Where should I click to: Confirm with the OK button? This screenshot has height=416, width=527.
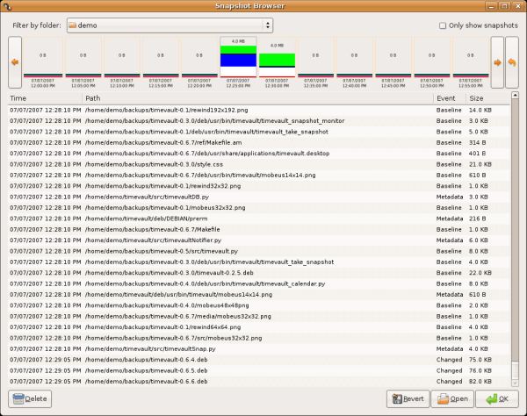pyautogui.click(x=497, y=399)
